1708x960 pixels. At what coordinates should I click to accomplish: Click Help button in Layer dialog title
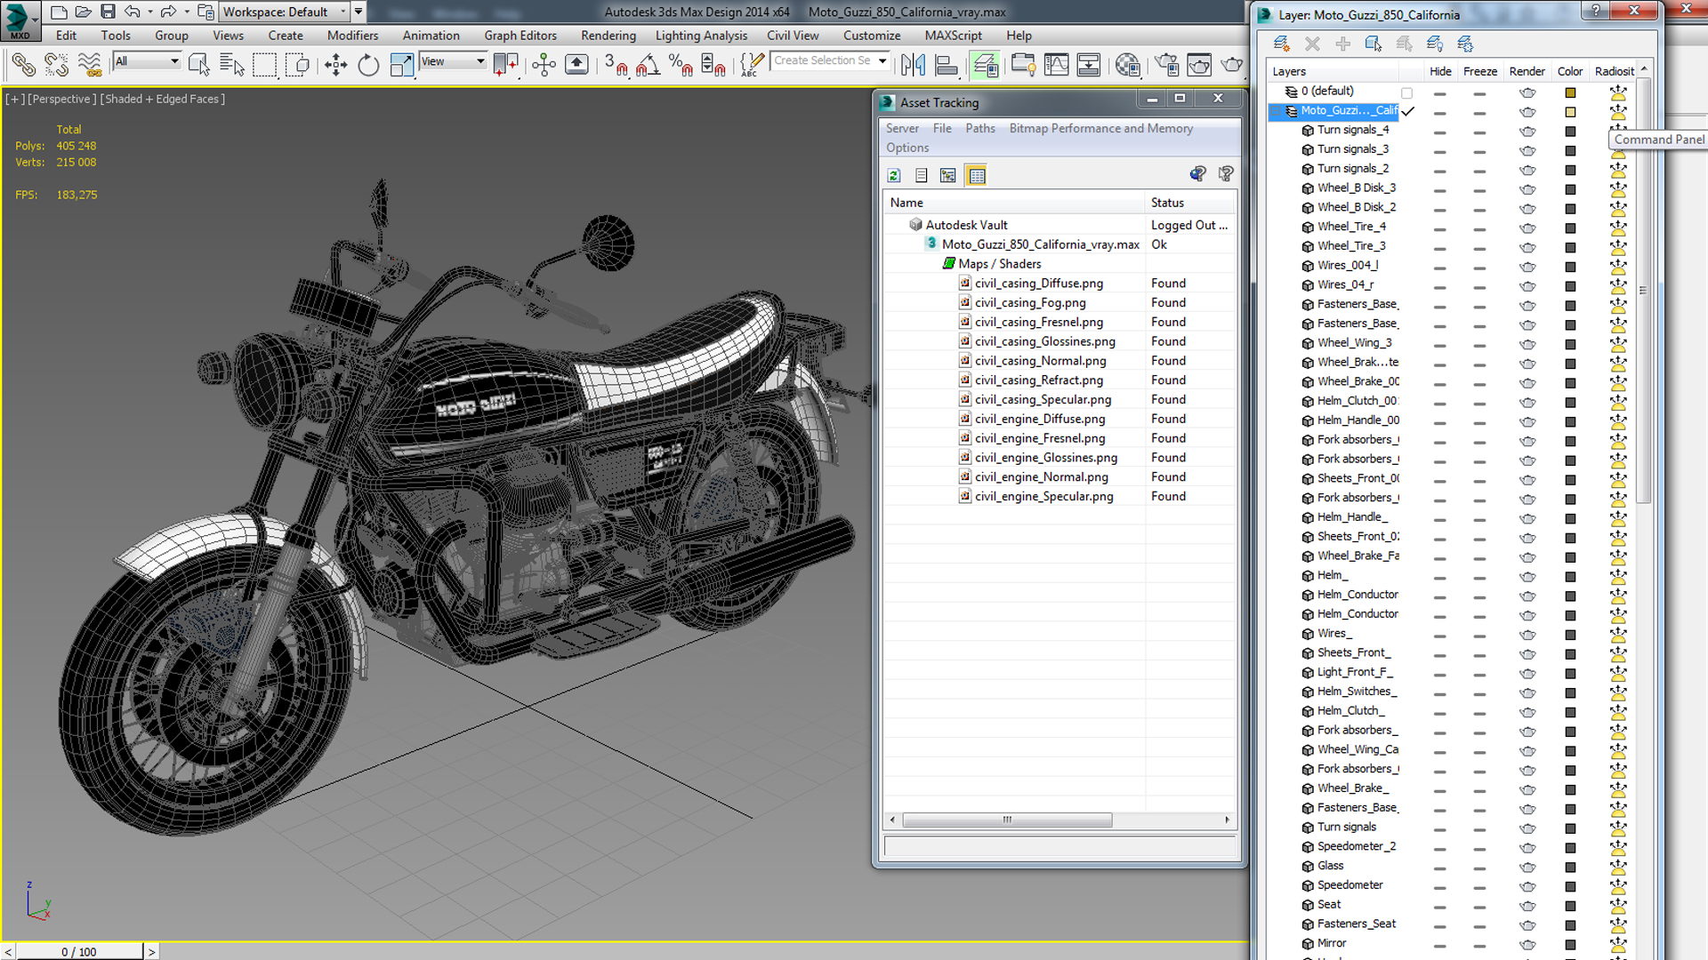tap(1595, 11)
